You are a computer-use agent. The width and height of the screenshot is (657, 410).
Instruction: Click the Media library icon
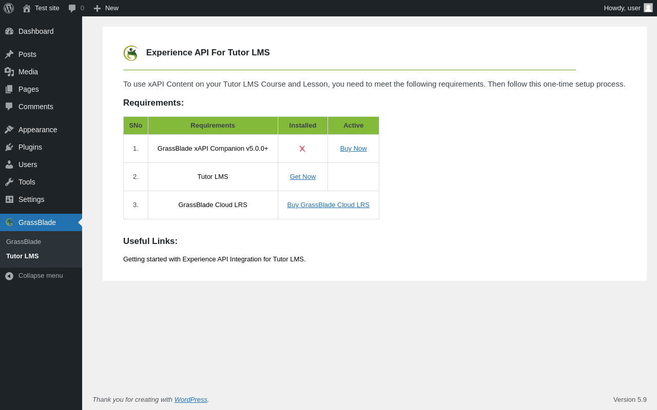coord(9,72)
